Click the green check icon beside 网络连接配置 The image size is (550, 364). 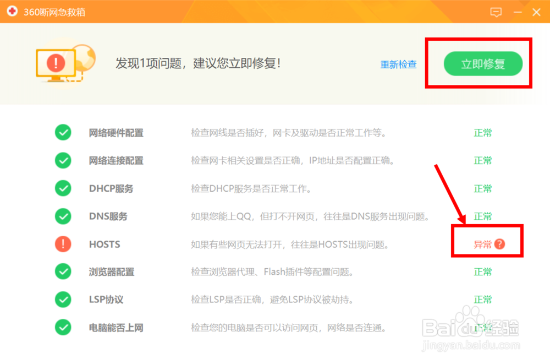point(63,160)
